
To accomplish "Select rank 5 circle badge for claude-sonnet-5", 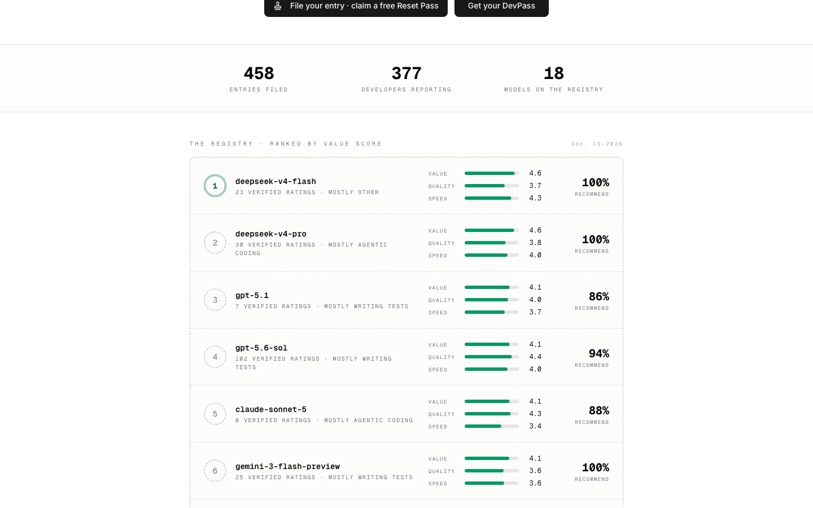I will tap(215, 414).
